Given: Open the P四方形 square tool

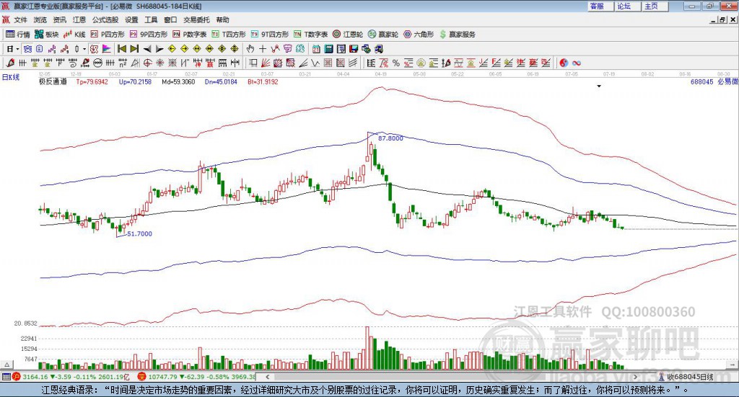Looking at the screenshot, I should (108, 35).
